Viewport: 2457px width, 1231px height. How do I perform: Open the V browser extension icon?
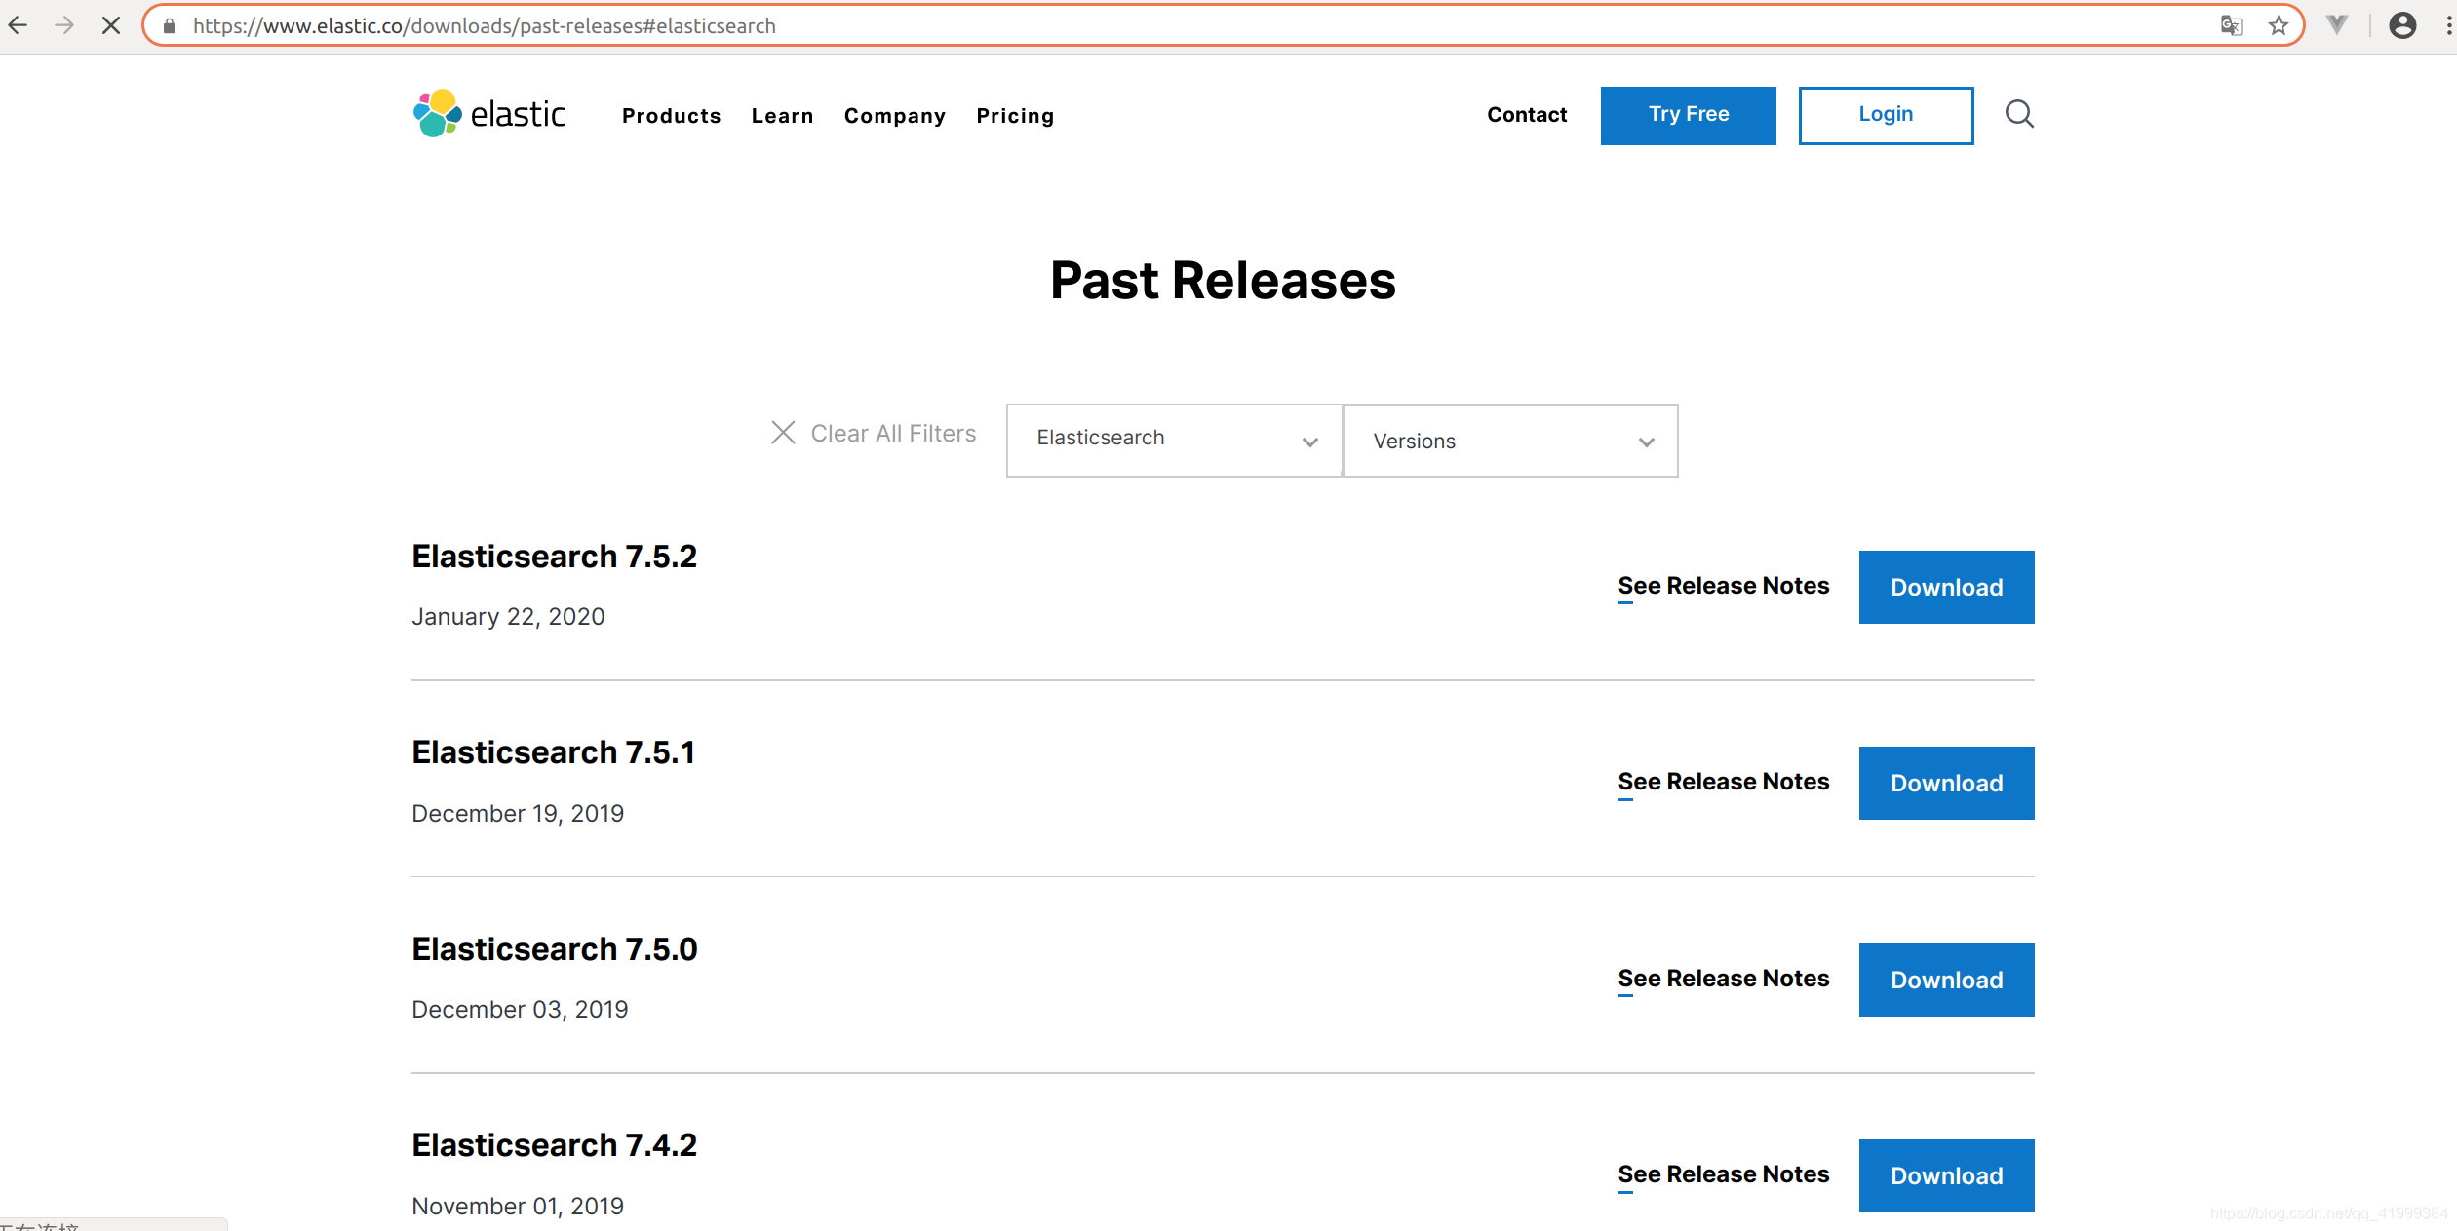[x=2337, y=25]
